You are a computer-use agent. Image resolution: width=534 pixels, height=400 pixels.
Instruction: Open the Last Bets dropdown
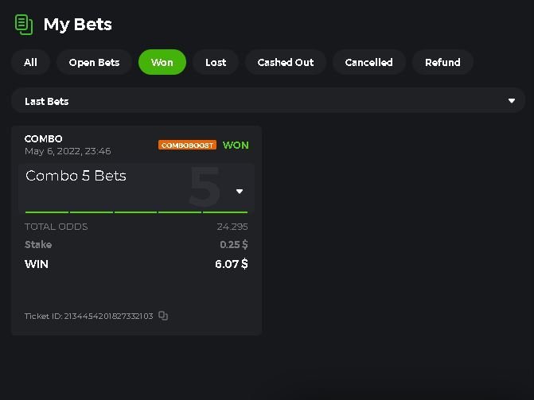pos(267,101)
